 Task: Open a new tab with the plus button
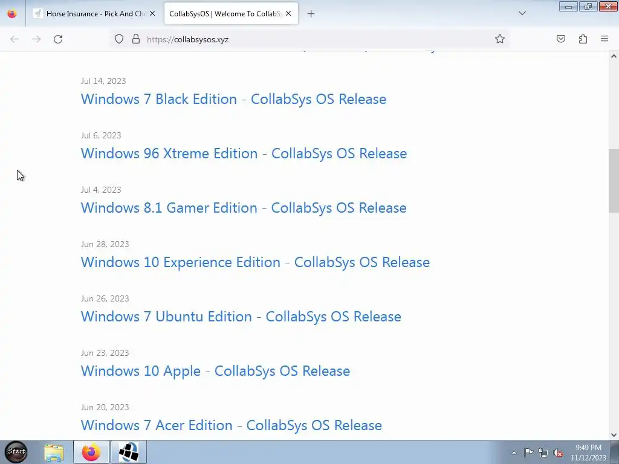tap(311, 14)
